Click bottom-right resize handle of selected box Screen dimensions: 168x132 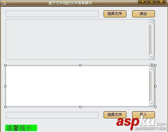pos(155,107)
